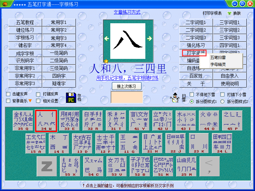This screenshot has width=255, height=191.
Task: Click the 扫雪 snowman icon
Action: click(x=174, y=98)
